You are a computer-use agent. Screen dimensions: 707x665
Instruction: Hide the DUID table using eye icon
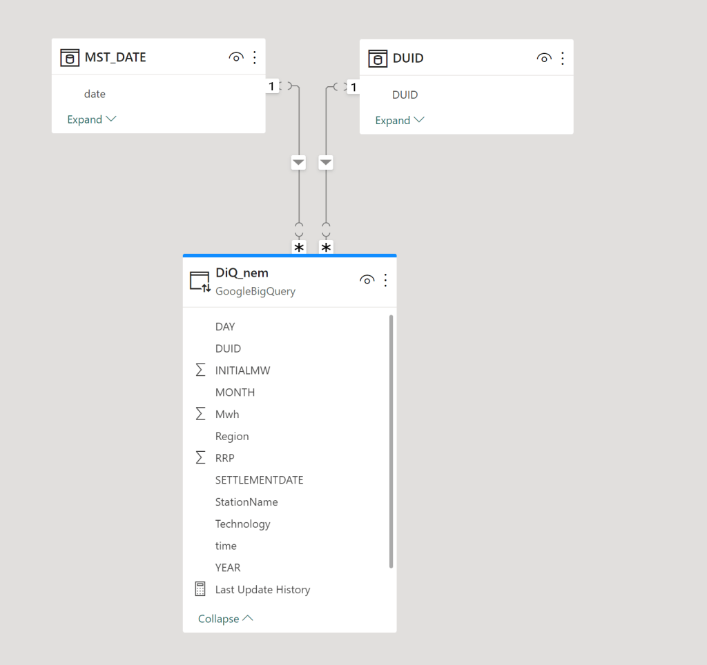(x=544, y=59)
